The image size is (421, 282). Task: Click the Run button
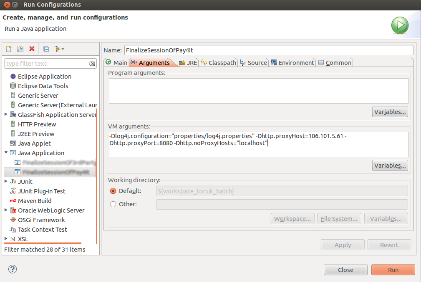393,270
